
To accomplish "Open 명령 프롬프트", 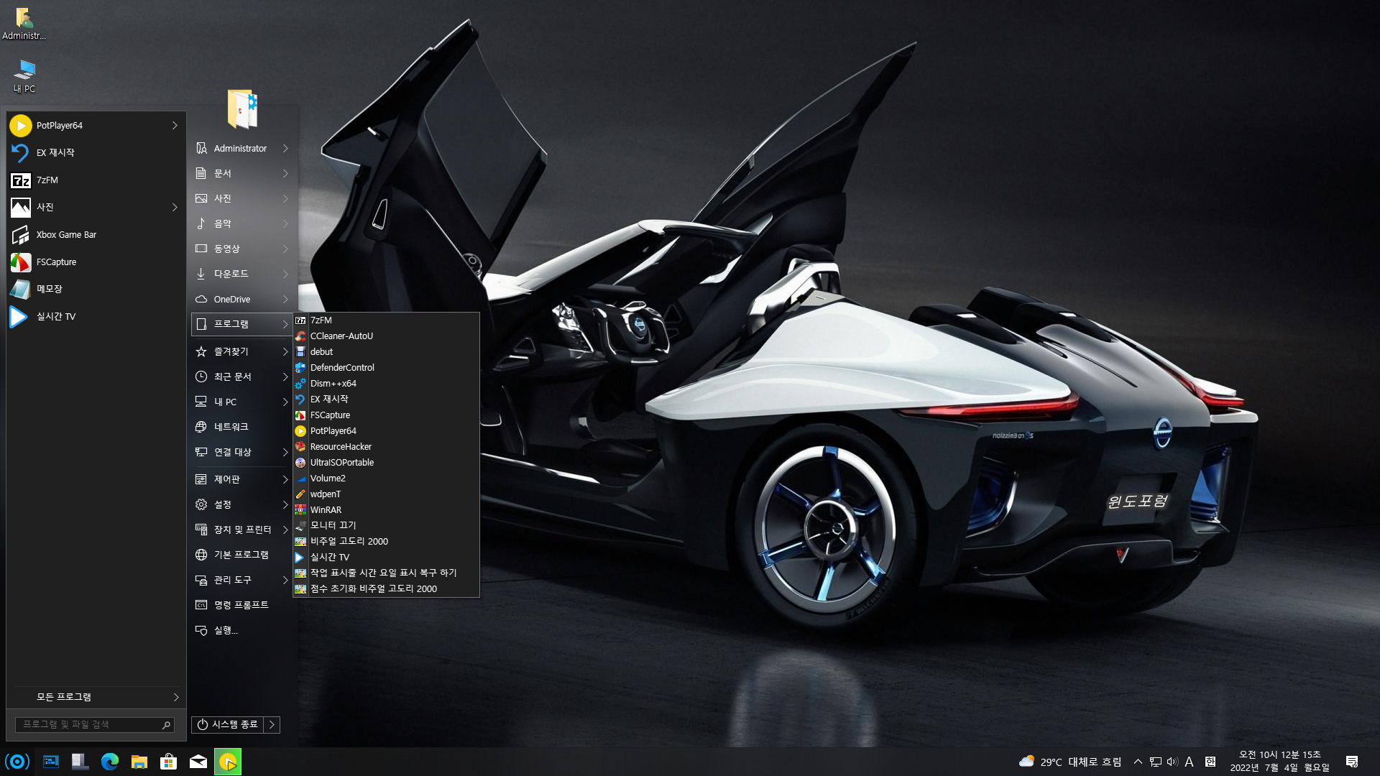I will click(x=242, y=606).
